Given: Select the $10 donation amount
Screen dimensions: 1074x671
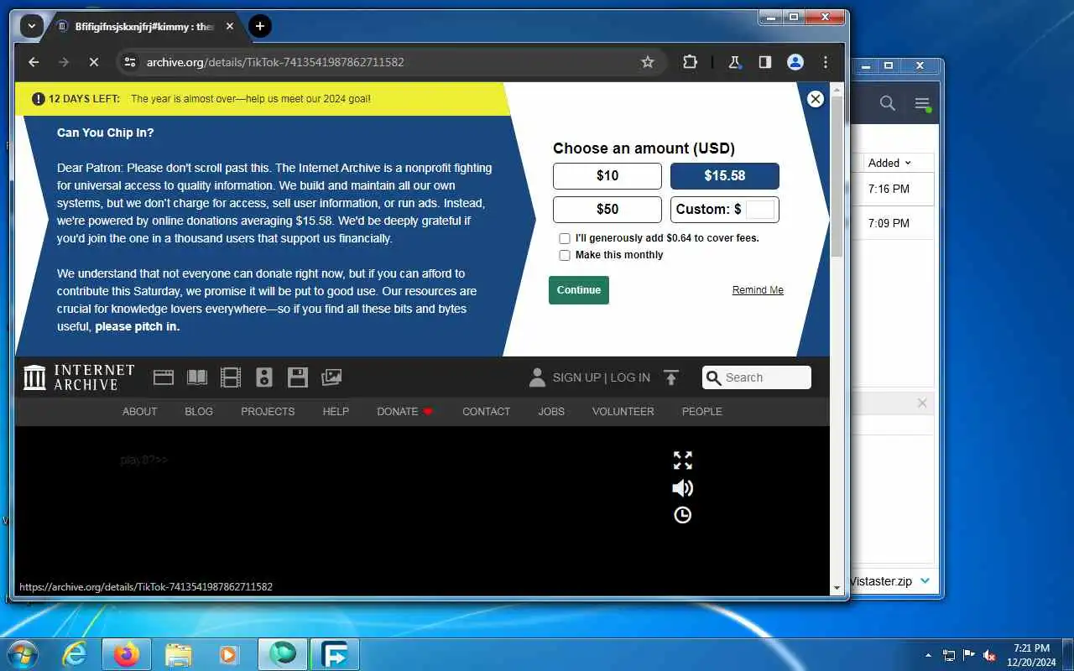Looking at the screenshot, I should [607, 176].
